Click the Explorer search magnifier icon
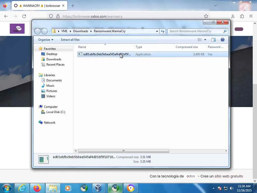The image size is (257, 193). pyautogui.click(x=225, y=31)
